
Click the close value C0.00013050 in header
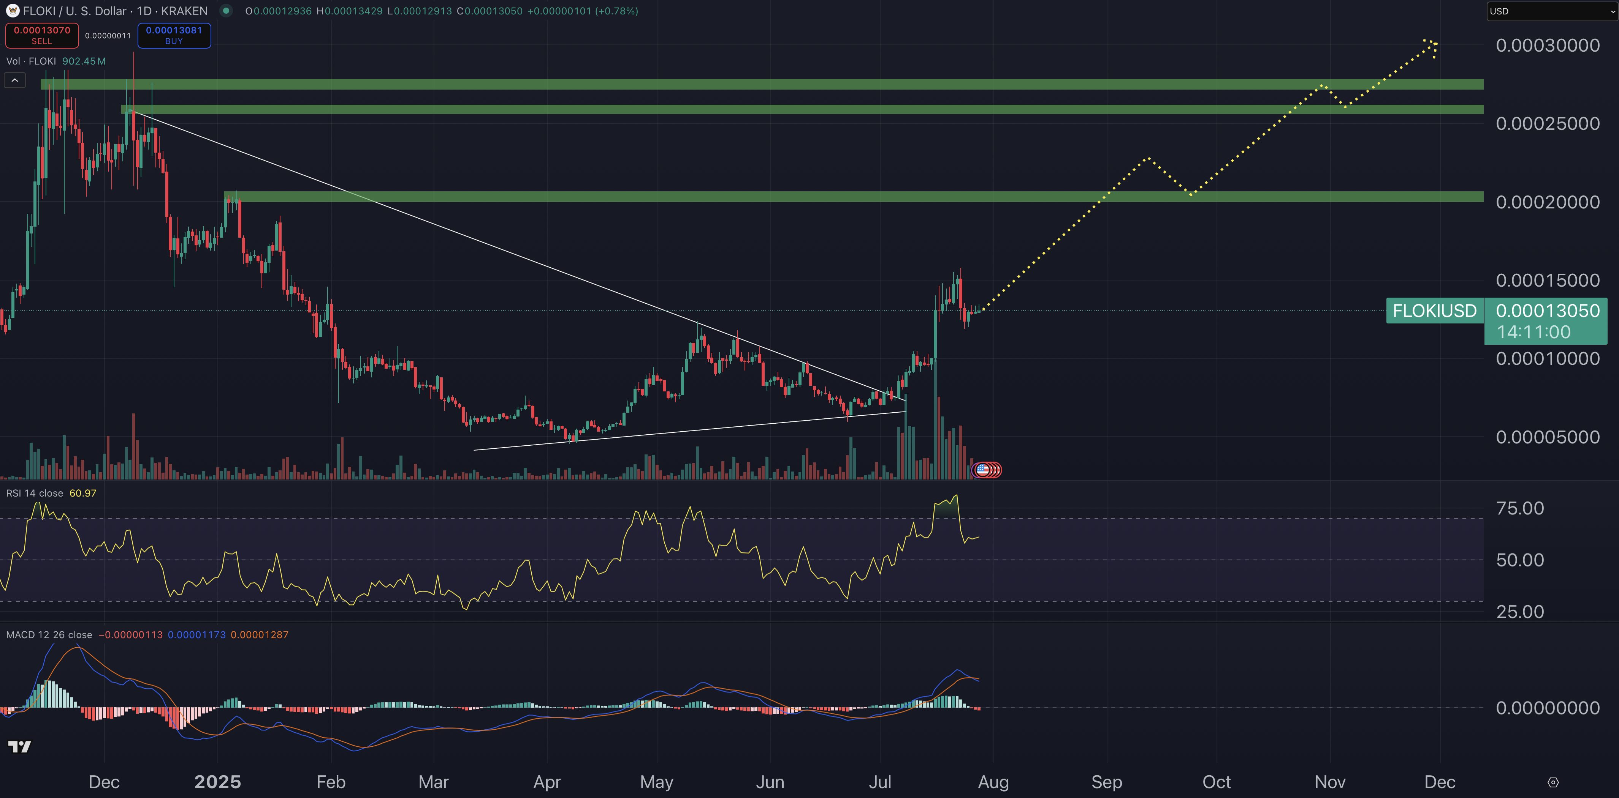pos(490,11)
